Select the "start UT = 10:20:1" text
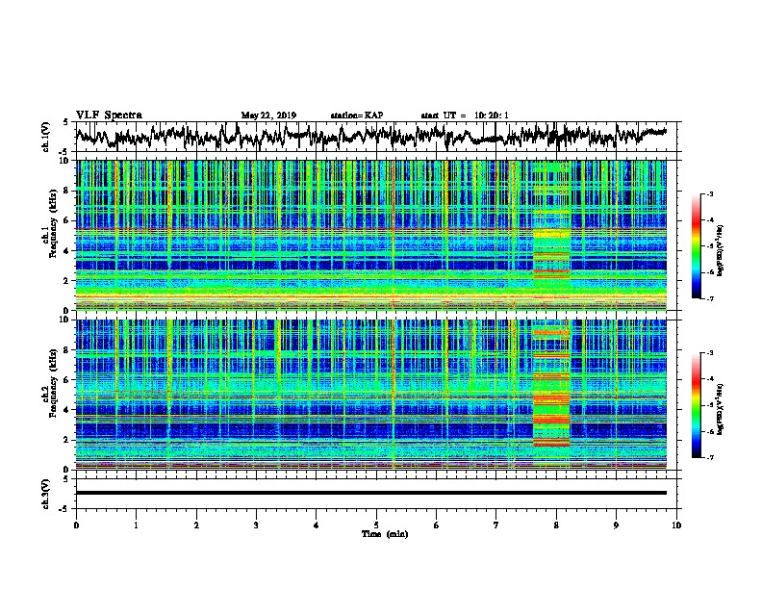 point(465,115)
